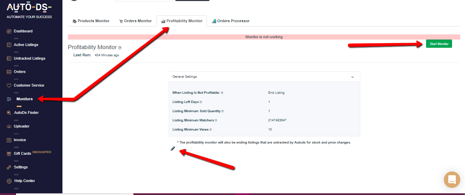Click the Monitors sliders icon in sidebar

[x=9, y=99]
